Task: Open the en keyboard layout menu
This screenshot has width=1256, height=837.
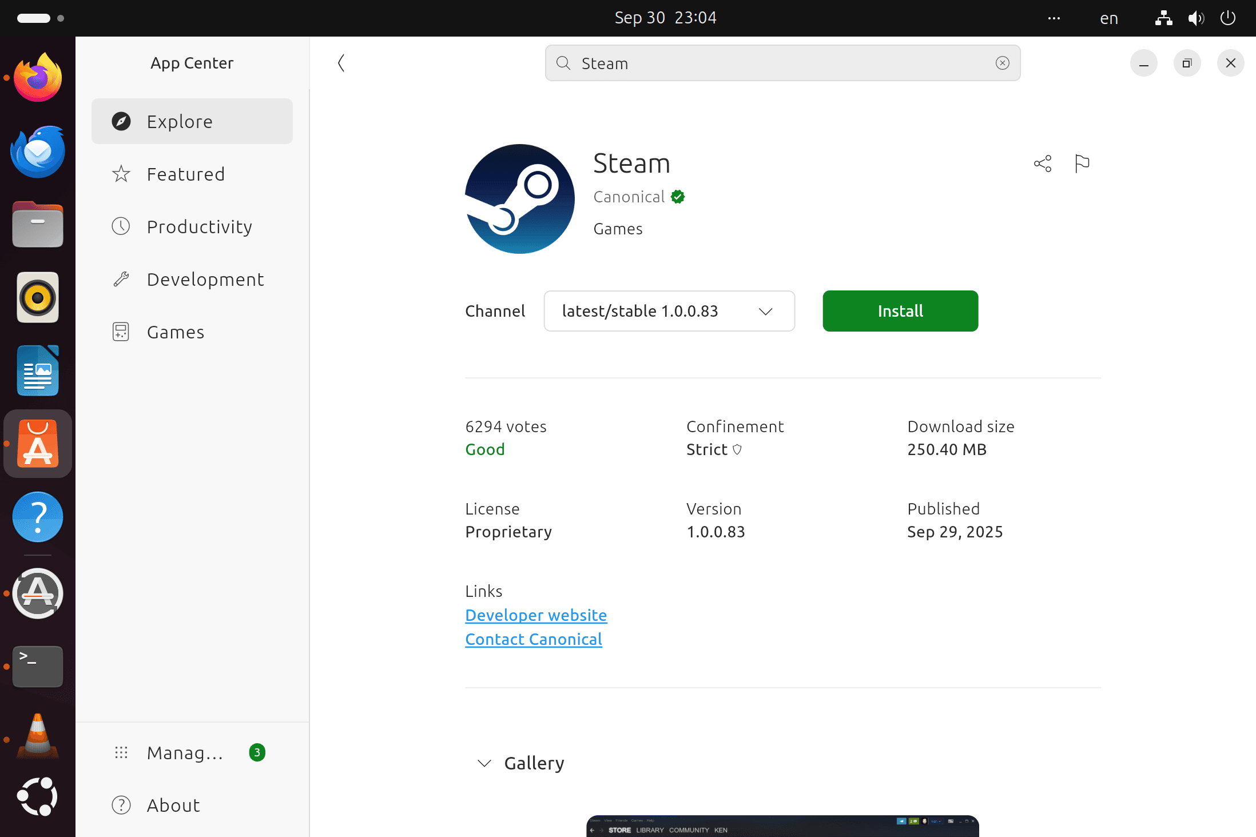Action: (1108, 18)
